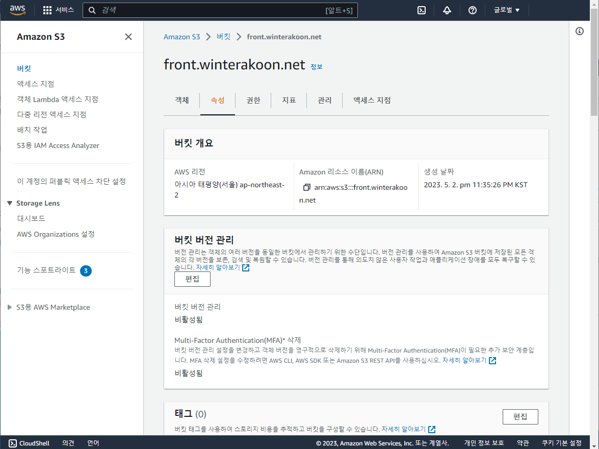Click the 서비스 label in the top bar
The height and width of the screenshot is (449, 599).
coord(65,10)
